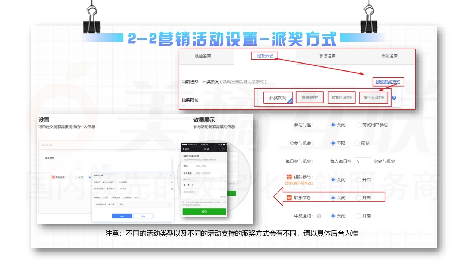Click the 修改派奖方式 link
This screenshot has height=263, width=468.
pos(388,82)
